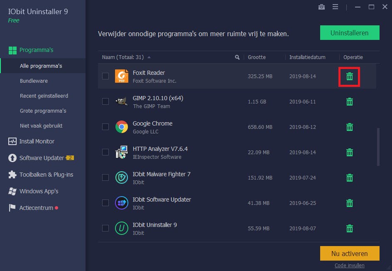This screenshot has height=271, width=392.
Task: Click the Toolbalken & Plug-ins puzzle icon
Action: click(12, 175)
